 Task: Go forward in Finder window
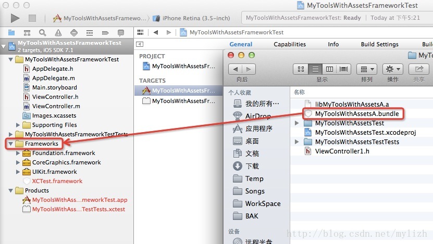(x=249, y=69)
